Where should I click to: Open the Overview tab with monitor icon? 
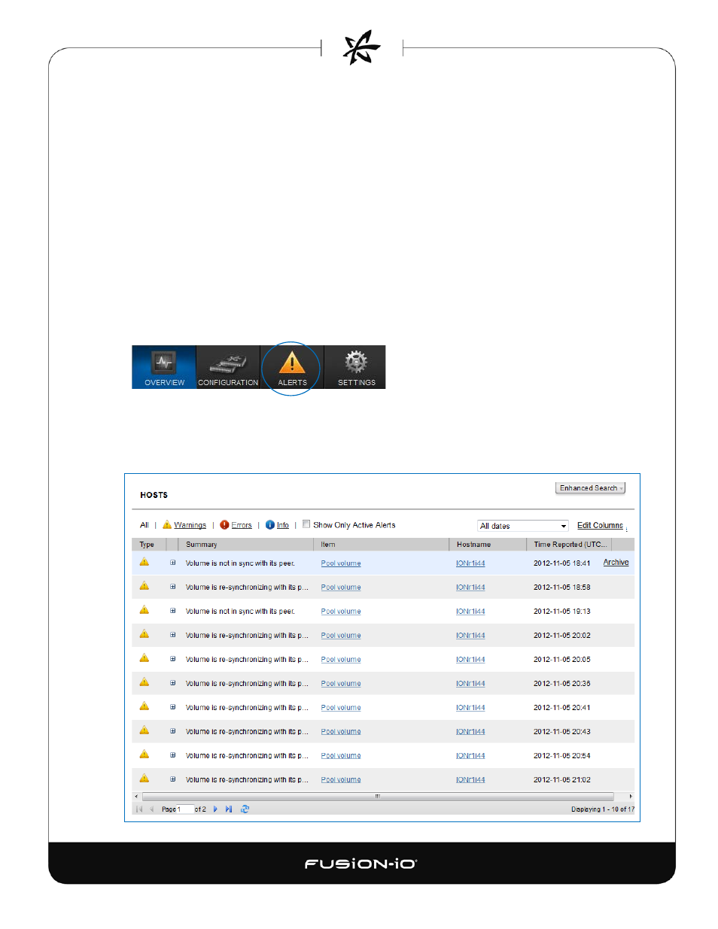tap(164, 367)
